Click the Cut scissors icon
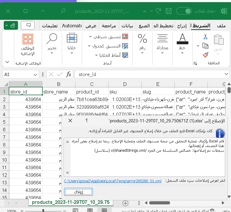Screen dimensions: 231x212 205,37
